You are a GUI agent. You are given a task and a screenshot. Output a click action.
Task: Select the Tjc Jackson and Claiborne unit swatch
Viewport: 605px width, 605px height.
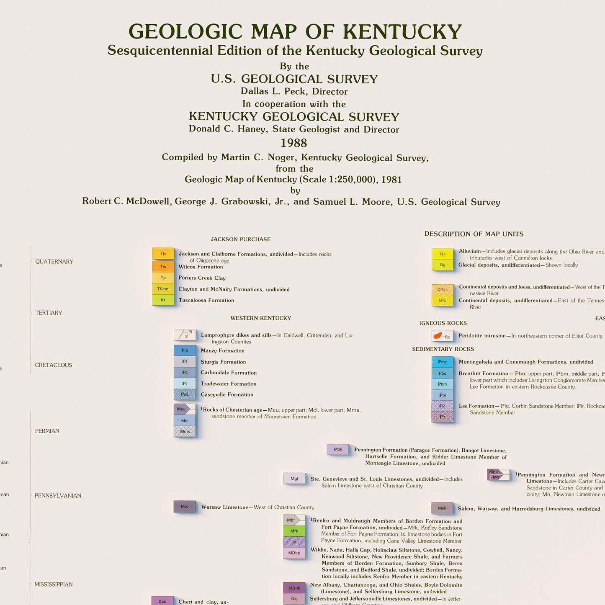[x=163, y=253]
